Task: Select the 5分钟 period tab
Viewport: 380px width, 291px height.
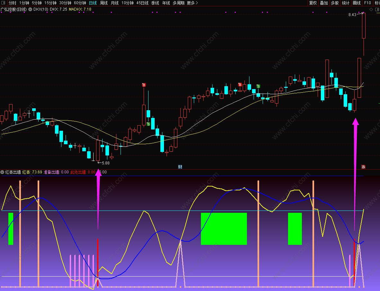Action: (37, 3)
